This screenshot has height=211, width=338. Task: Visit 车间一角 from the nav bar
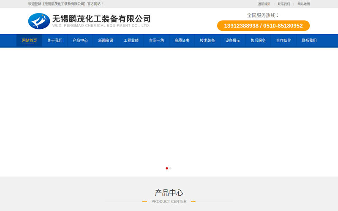[x=156, y=41]
